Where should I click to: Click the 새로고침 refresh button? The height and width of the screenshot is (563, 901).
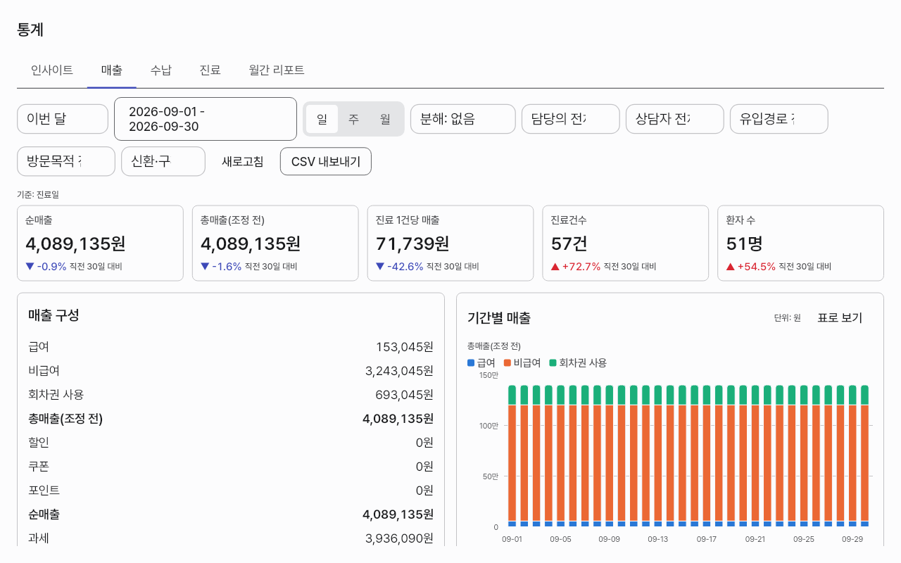(x=243, y=161)
